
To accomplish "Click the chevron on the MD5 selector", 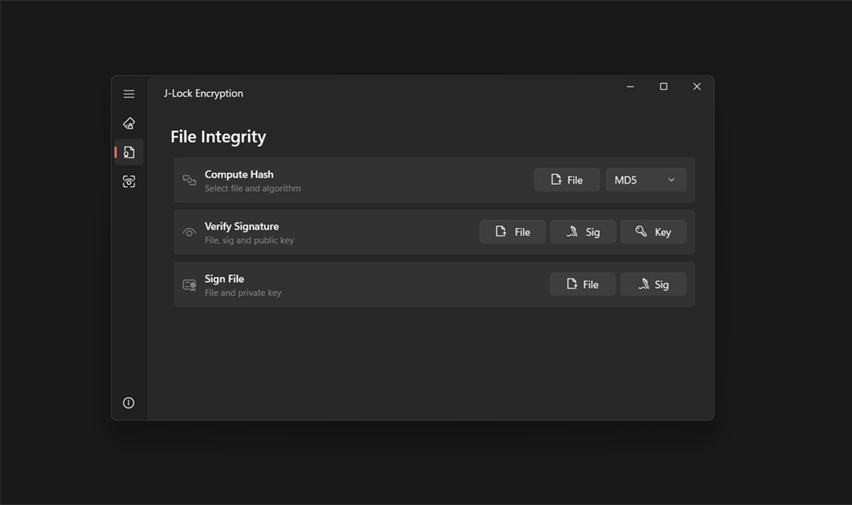I will pos(671,180).
